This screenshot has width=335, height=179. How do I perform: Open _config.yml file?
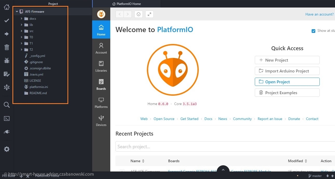tap(37, 56)
